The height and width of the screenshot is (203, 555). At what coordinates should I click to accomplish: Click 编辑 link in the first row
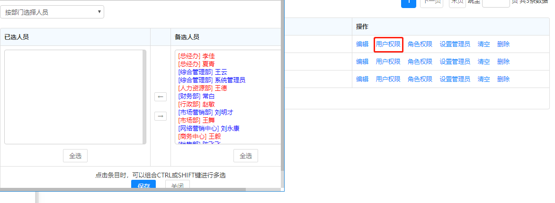362,44
